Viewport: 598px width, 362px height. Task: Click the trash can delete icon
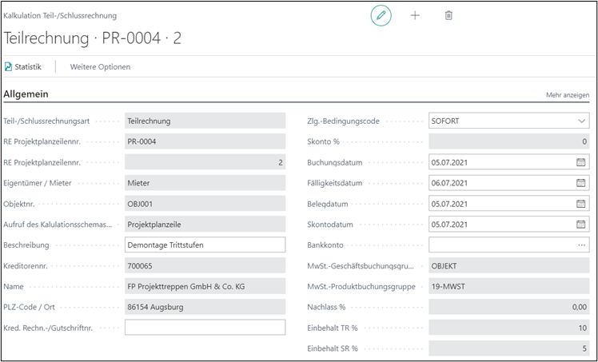pyautogui.click(x=448, y=16)
